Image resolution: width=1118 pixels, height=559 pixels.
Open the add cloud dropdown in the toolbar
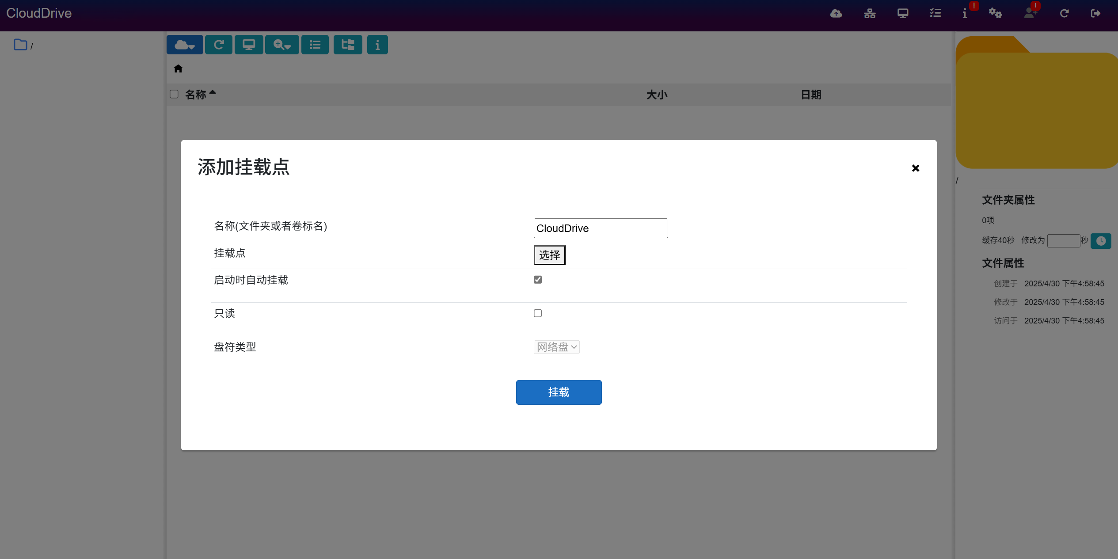tap(184, 45)
